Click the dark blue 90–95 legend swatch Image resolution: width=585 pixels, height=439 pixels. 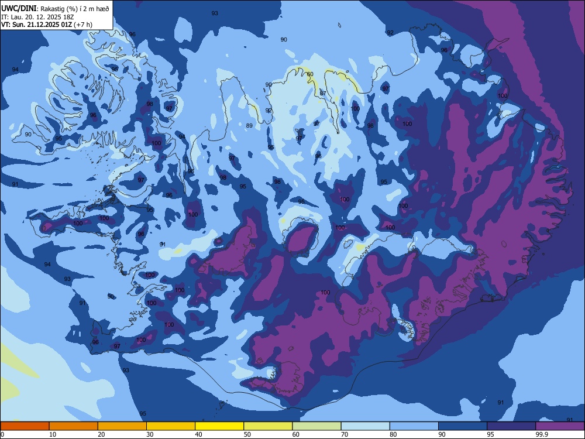coord(463,426)
